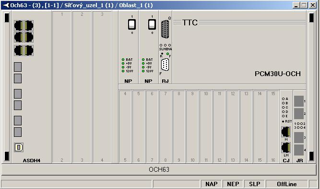Click BAT LED on the first NP card
Screen dimensions: 320x189
(123, 60)
